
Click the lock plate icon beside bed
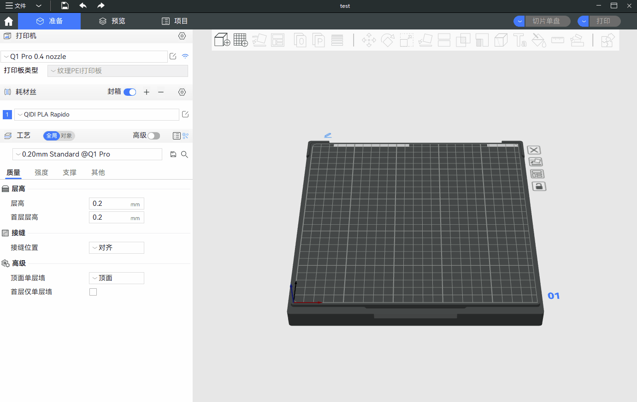coord(539,186)
